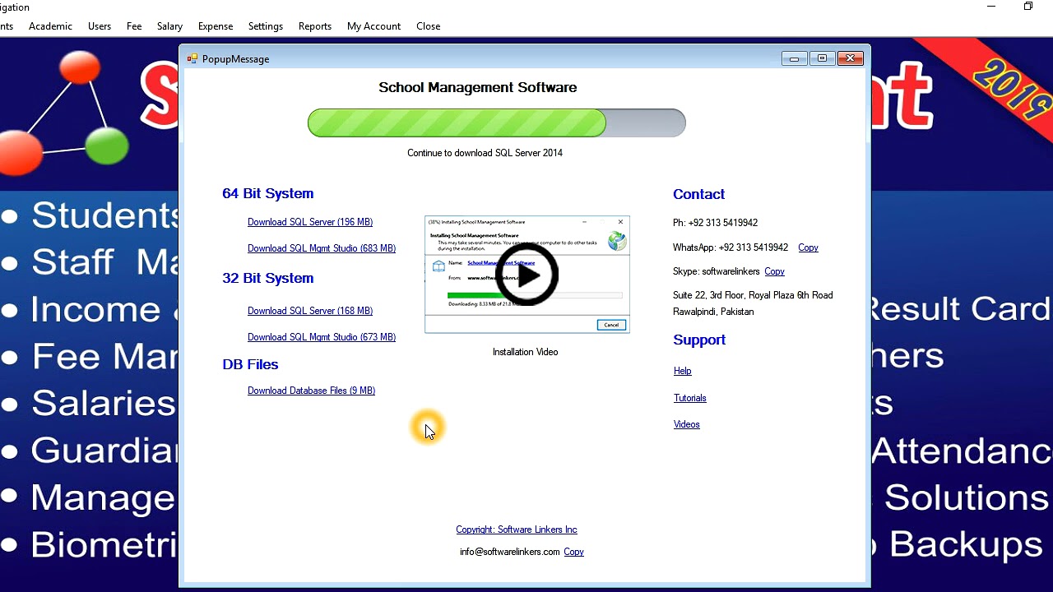Open the My Account menu
This screenshot has height=592, width=1053.
point(373,26)
